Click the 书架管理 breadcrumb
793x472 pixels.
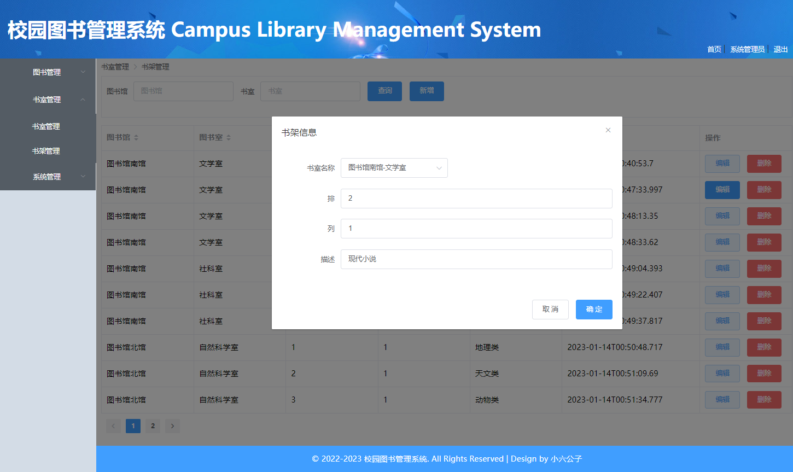(155, 67)
